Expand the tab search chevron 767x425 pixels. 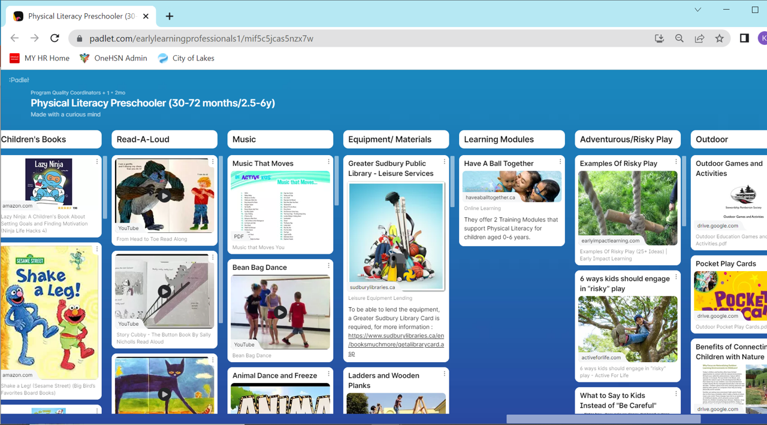point(697,10)
